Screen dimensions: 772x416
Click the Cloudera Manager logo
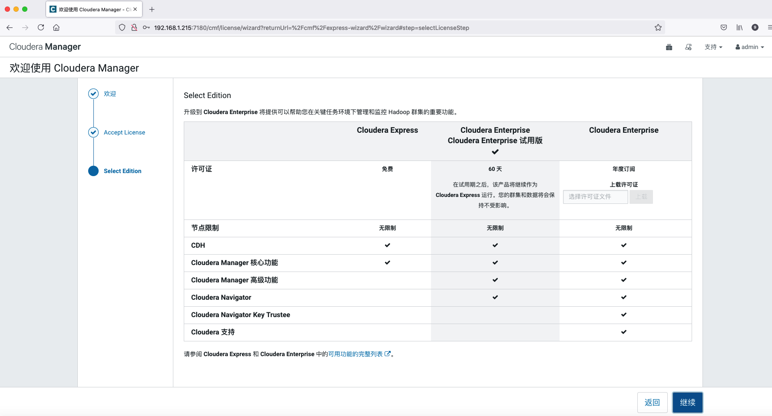pyautogui.click(x=45, y=46)
